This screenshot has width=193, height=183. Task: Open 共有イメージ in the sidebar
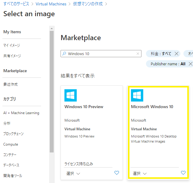click(12, 56)
